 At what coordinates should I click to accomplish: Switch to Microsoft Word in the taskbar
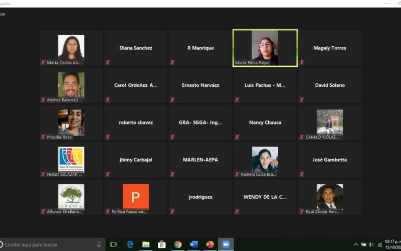pyautogui.click(x=194, y=244)
